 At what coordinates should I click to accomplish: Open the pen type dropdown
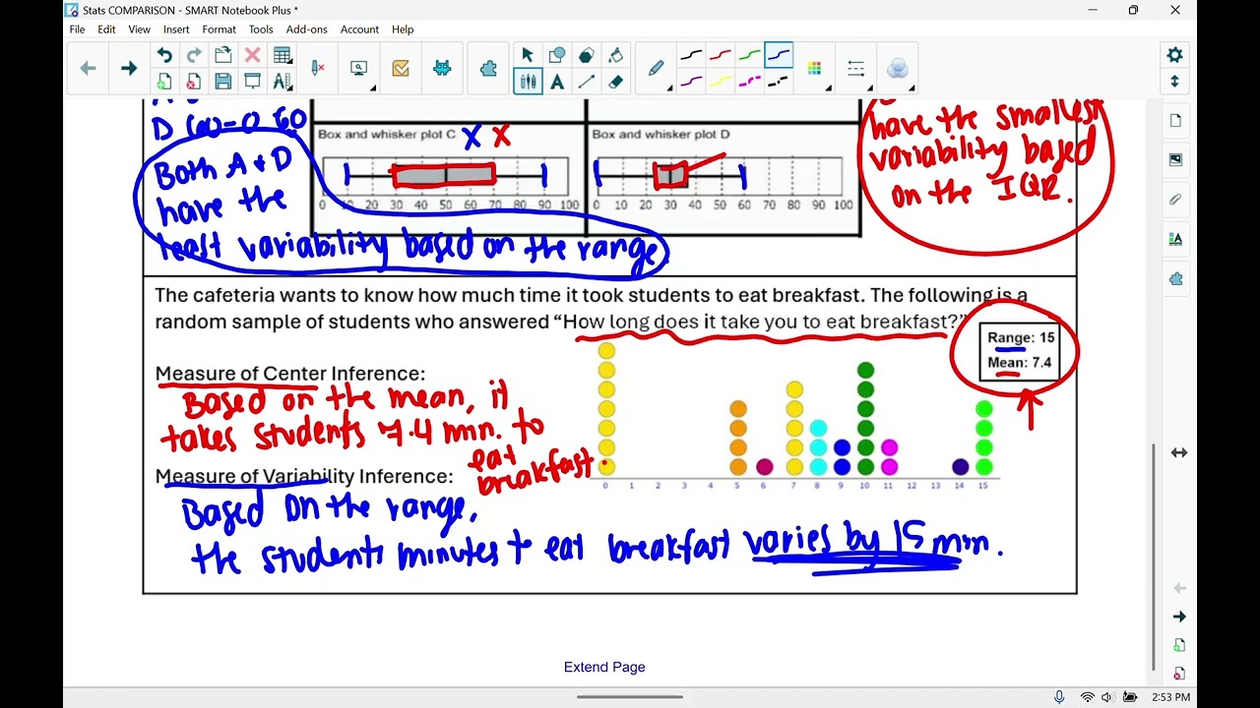pos(658,69)
